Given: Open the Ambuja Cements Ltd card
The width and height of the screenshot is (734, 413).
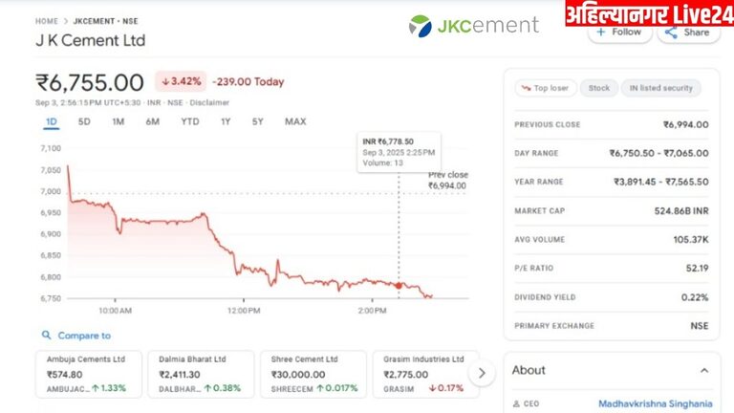Looking at the screenshot, I should pos(88,373).
